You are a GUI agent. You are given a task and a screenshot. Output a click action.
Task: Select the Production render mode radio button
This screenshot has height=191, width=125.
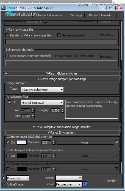(x=4, y=178)
